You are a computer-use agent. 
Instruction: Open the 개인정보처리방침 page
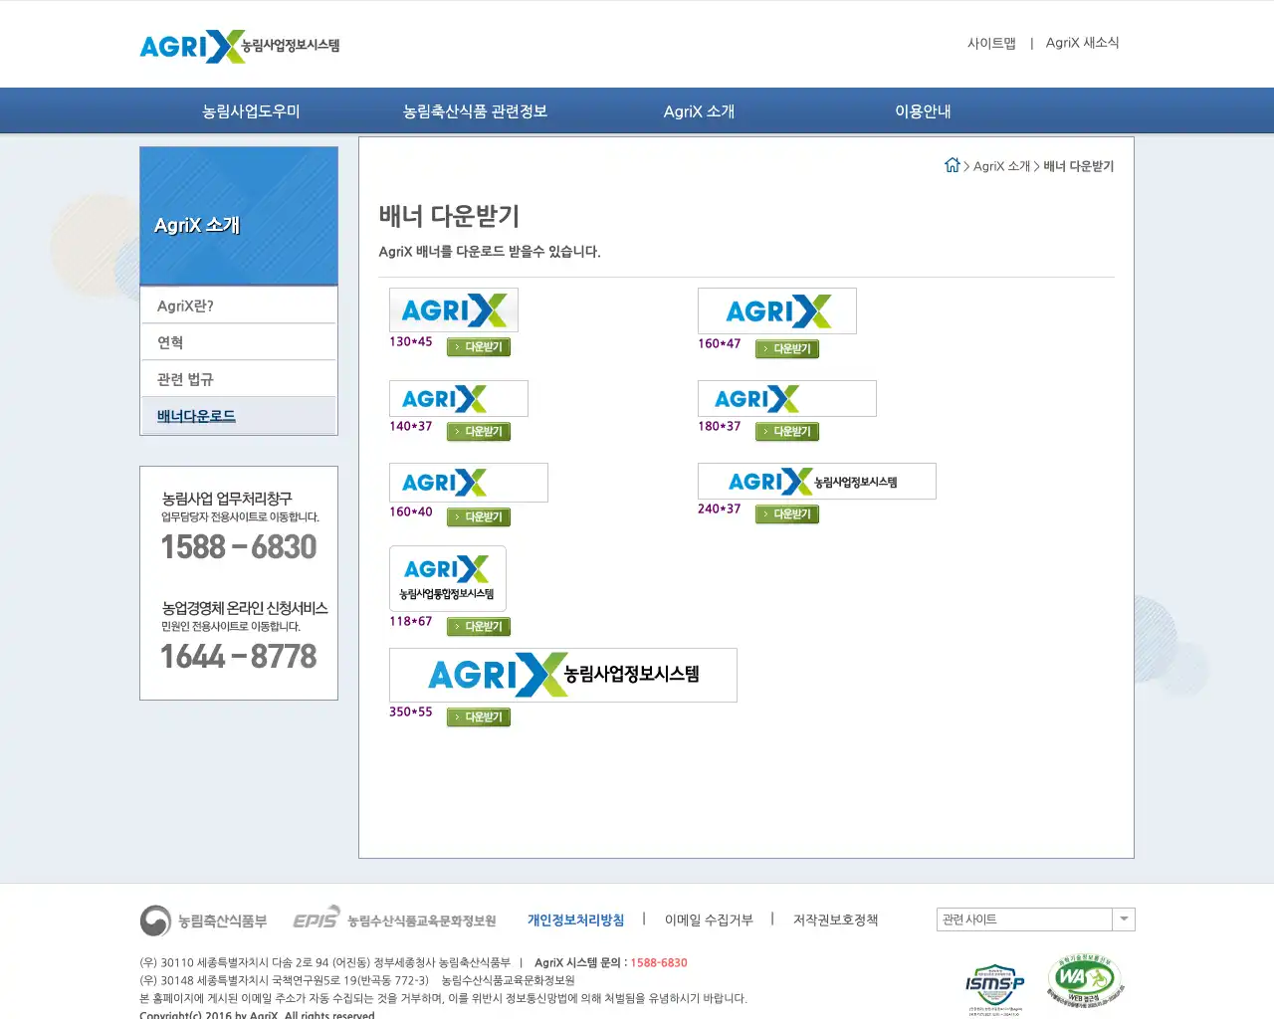click(x=575, y=919)
